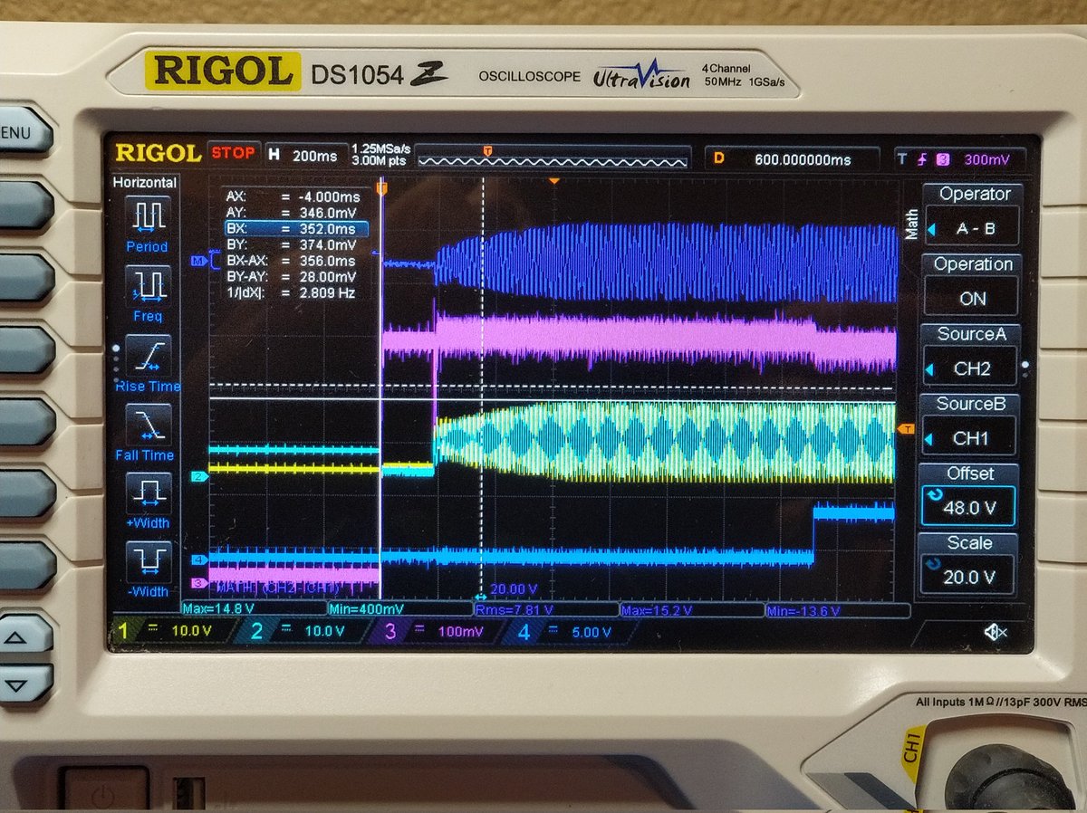Open the Operator A - B selector
The width and height of the screenshot is (1087, 813).
click(969, 214)
